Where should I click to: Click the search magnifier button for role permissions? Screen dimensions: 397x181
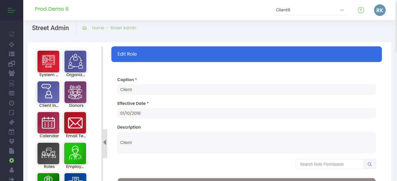pyautogui.click(x=370, y=164)
